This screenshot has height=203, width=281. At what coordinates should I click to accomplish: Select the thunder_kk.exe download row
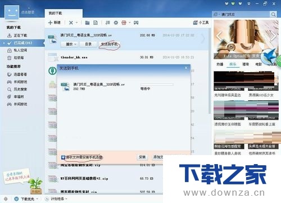127,57
